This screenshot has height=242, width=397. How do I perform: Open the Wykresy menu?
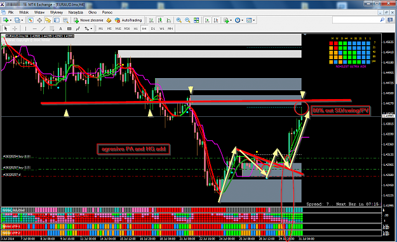57,12
